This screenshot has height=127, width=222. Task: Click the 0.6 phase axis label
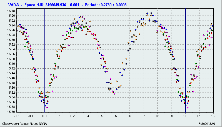[129, 116]
